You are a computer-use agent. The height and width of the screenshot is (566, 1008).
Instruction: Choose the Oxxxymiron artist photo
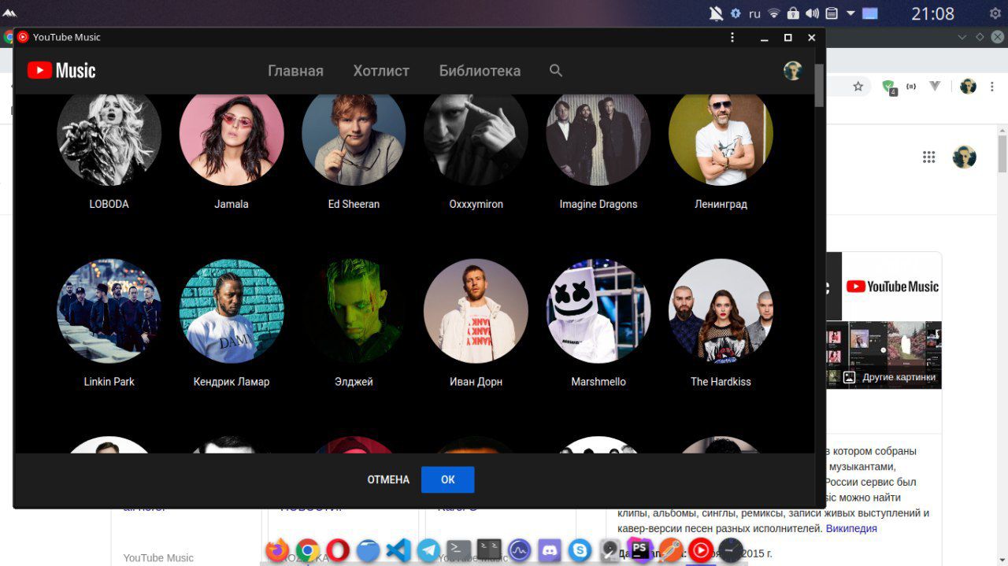[476, 135]
